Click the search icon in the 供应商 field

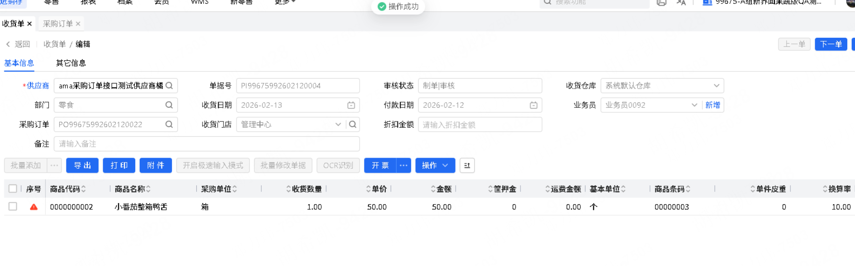[169, 86]
